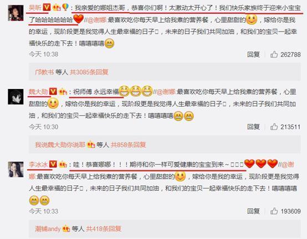Open the 邝教书 replier username link

[x=44, y=72]
